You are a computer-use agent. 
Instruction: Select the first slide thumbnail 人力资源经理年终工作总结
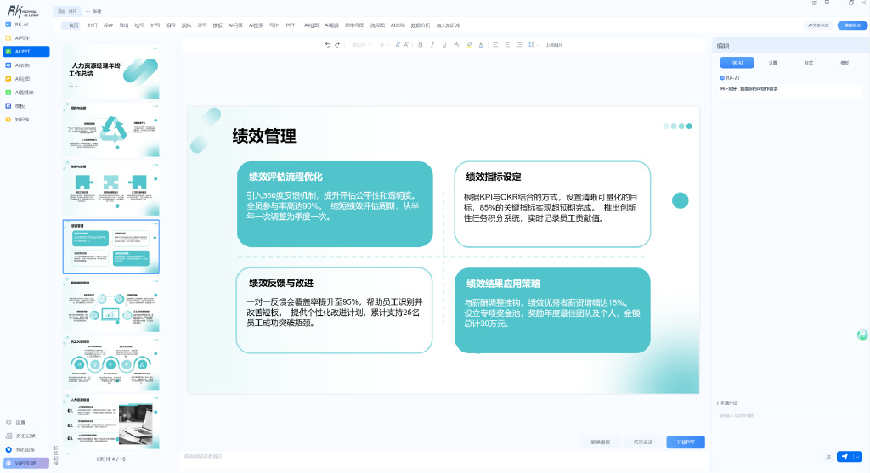[x=111, y=71]
